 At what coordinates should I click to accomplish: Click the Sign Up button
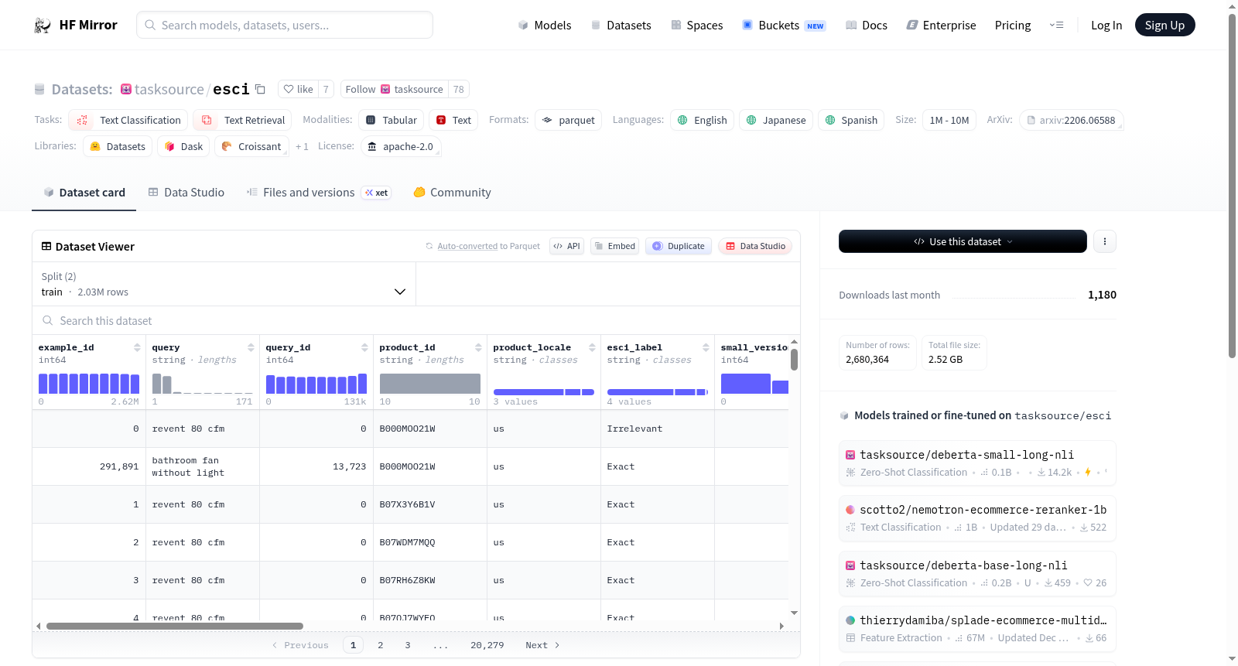pyautogui.click(x=1164, y=26)
